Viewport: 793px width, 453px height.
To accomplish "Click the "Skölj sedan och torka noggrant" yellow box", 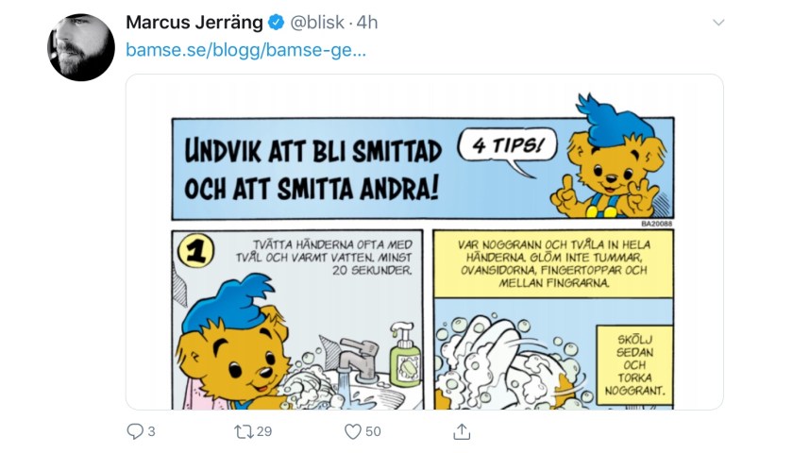I will (x=634, y=365).
